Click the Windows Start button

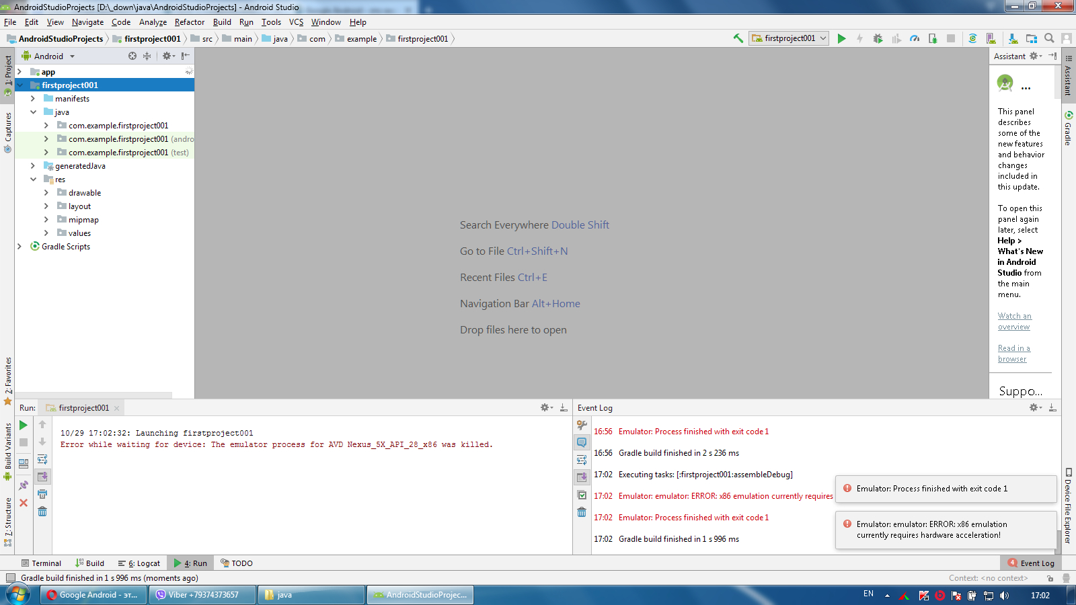coord(18,594)
